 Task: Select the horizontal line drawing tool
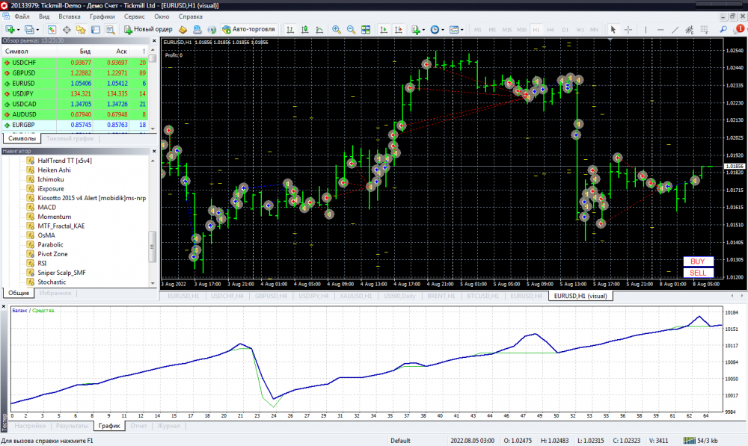660,30
